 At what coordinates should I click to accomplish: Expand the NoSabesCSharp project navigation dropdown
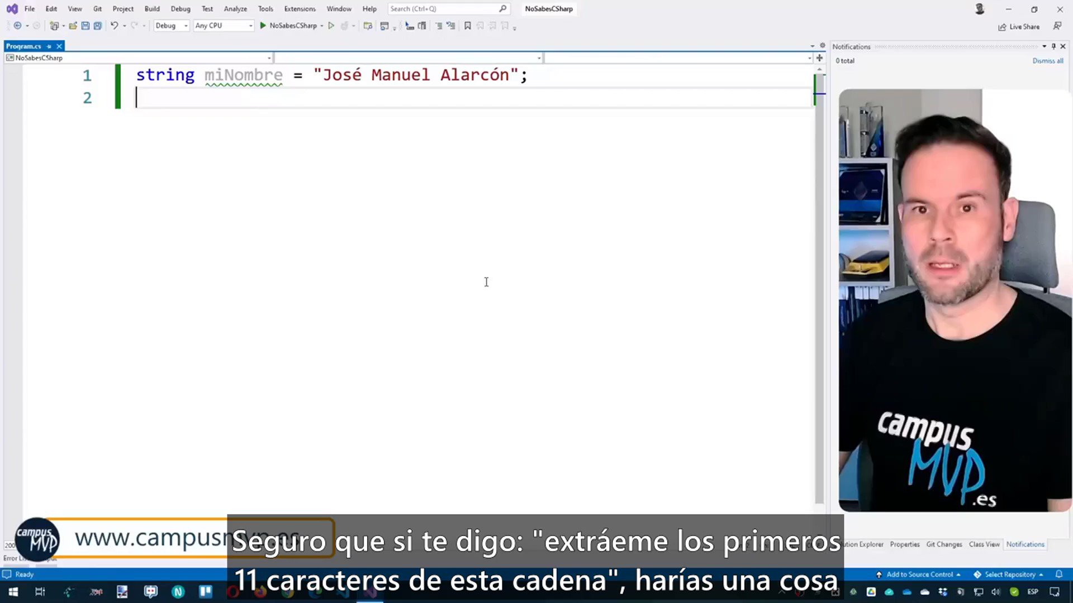tap(269, 58)
